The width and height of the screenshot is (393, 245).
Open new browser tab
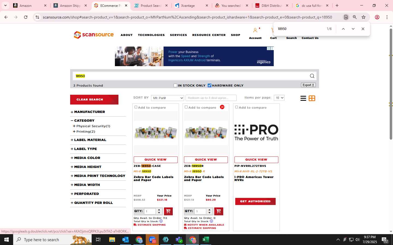[337, 5]
